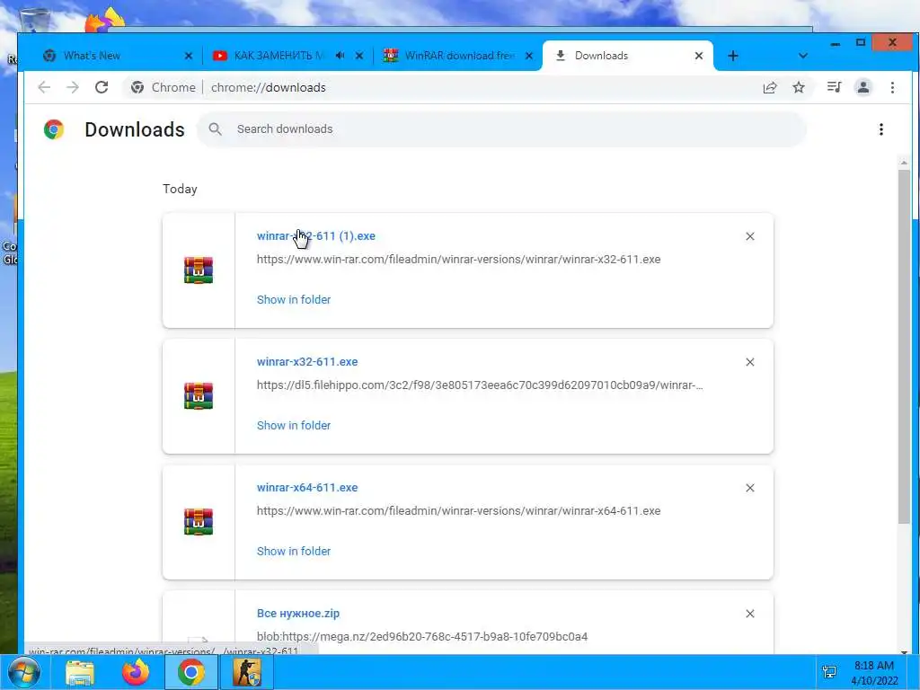Open the clock showing 8:18 AM

(874, 673)
